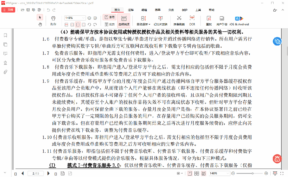Undo the last action
This screenshot has height=177, width=288.
click(x=48, y=10)
